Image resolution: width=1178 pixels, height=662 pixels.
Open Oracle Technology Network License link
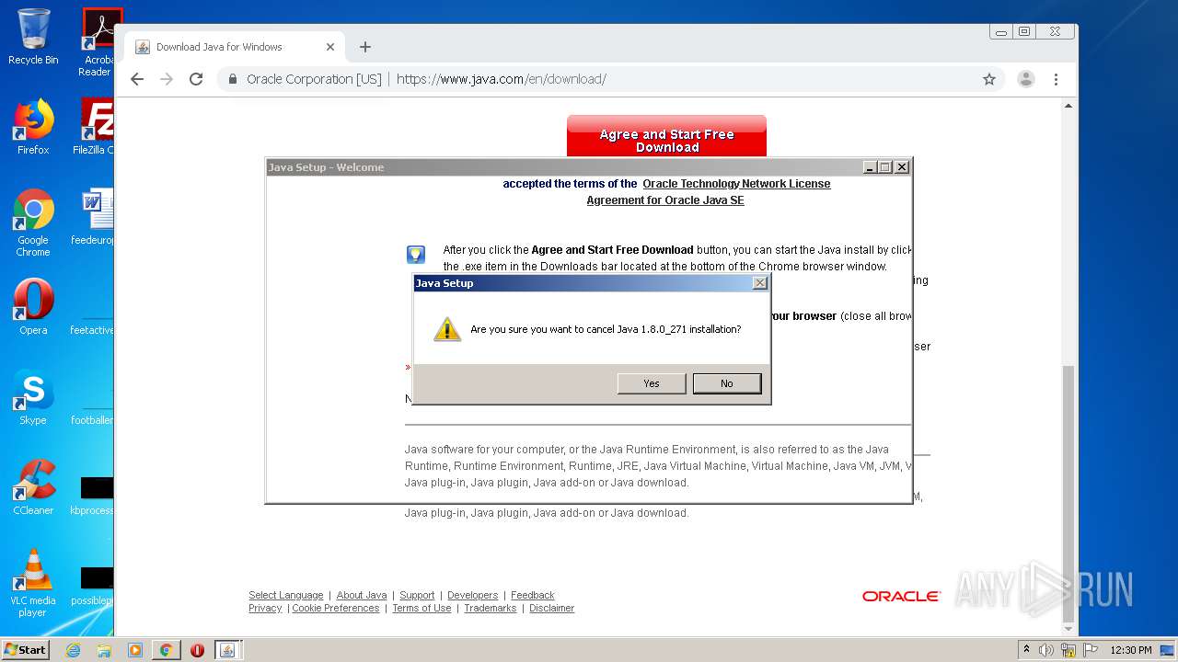pyautogui.click(x=736, y=184)
